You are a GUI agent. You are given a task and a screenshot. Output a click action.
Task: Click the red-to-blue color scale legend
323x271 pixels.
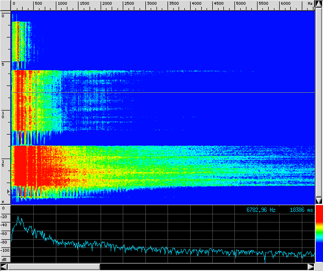pyautogui.click(x=319, y=233)
